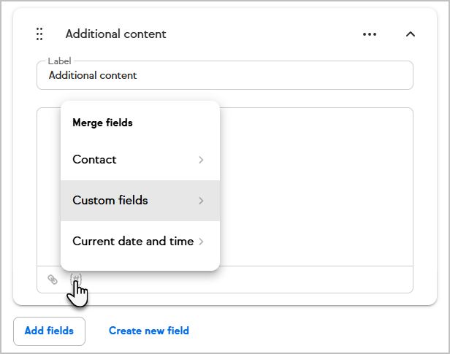Open the Create new field link
The width and height of the screenshot is (450, 354).
pos(149,331)
